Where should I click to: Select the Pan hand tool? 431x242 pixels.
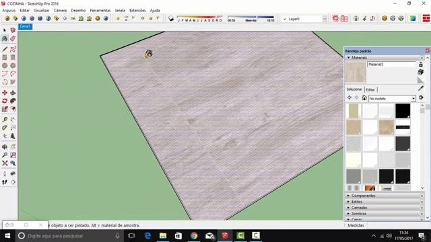click(13, 147)
